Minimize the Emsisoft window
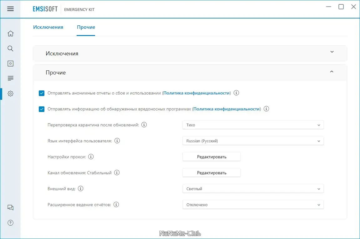The width and height of the screenshot is (360, 239). pyautogui.click(x=328, y=7)
